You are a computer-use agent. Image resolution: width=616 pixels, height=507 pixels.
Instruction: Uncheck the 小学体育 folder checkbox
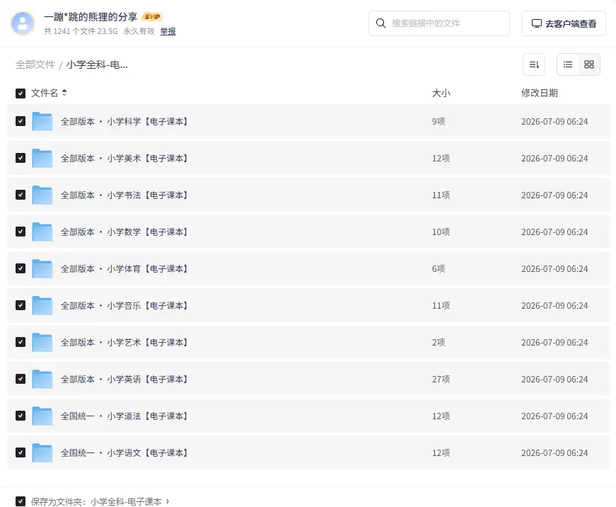click(x=21, y=268)
